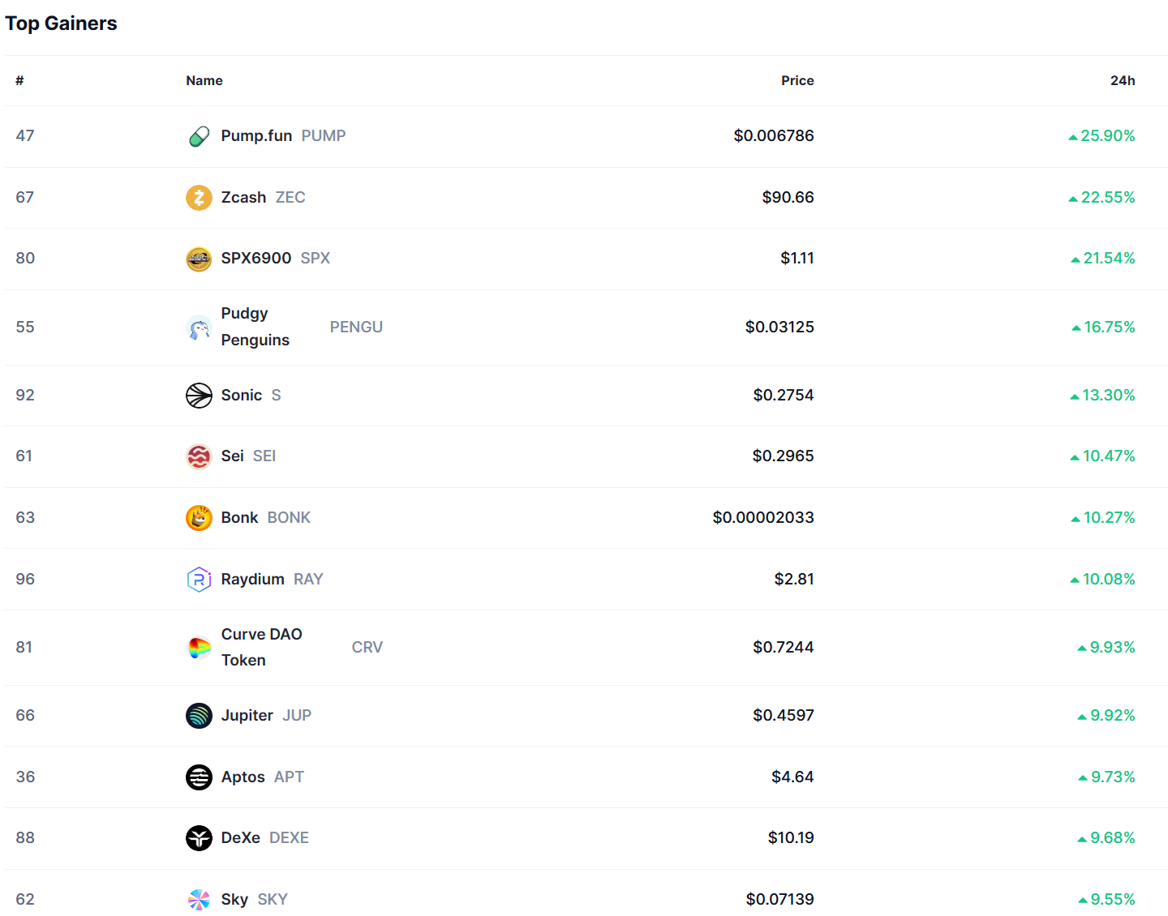The image size is (1168, 916).
Task: Click the Aptos striped circle icon
Action: [199, 777]
